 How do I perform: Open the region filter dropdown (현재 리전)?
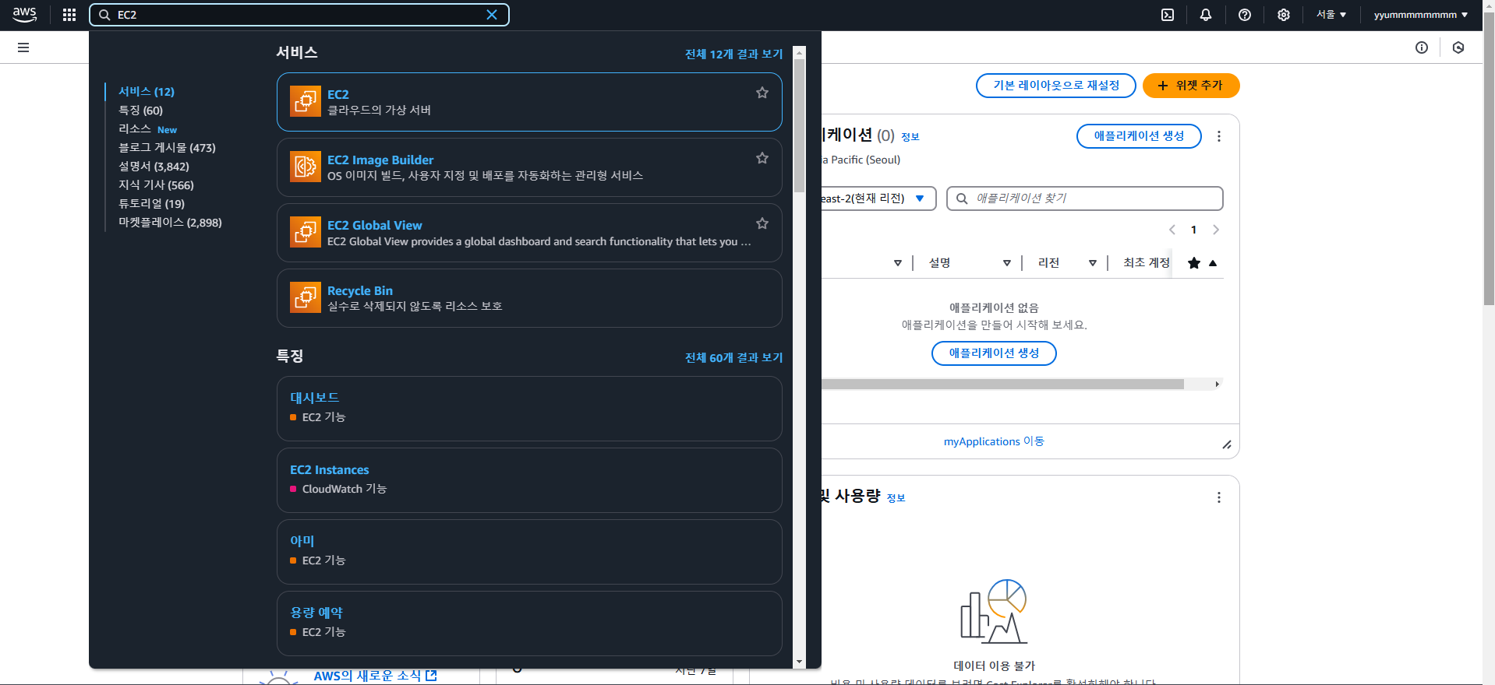(x=878, y=198)
